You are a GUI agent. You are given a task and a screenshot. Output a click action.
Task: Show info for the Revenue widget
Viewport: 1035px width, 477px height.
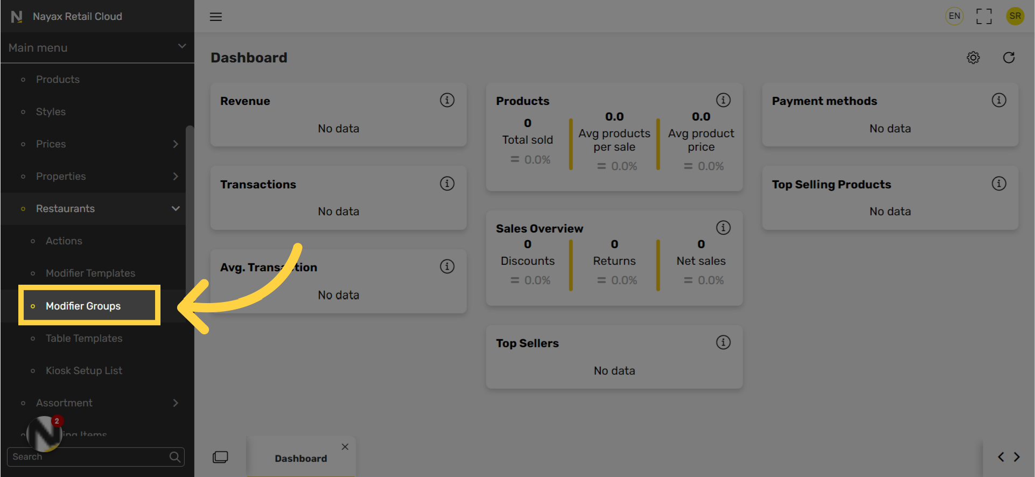[447, 100]
